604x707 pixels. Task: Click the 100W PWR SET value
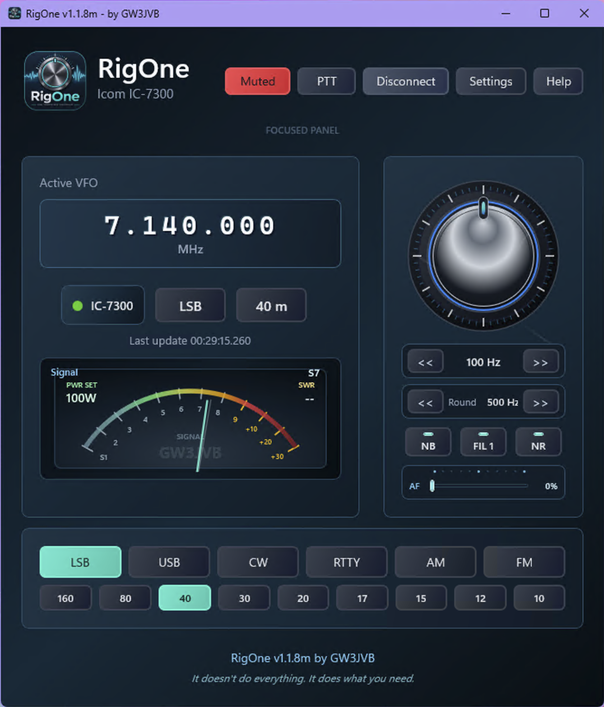(81, 398)
